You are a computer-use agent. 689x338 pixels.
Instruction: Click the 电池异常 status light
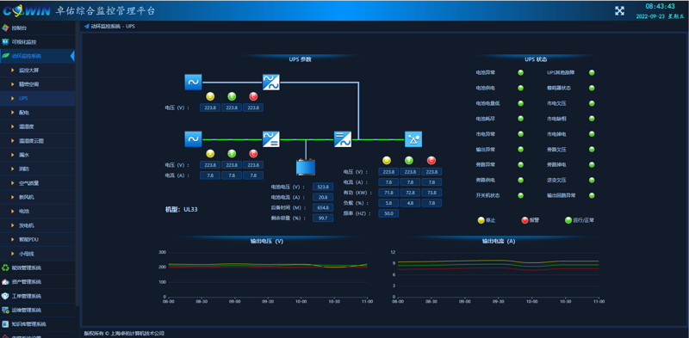coord(521,72)
